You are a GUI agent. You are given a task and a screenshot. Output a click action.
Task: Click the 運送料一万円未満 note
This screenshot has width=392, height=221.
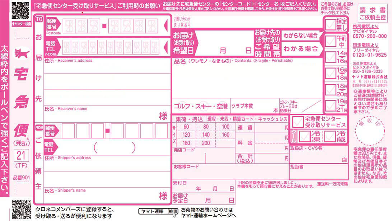(332, 184)
